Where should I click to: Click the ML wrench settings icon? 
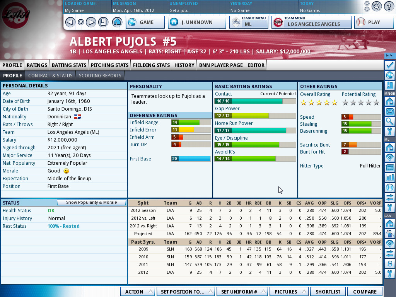pos(390,208)
